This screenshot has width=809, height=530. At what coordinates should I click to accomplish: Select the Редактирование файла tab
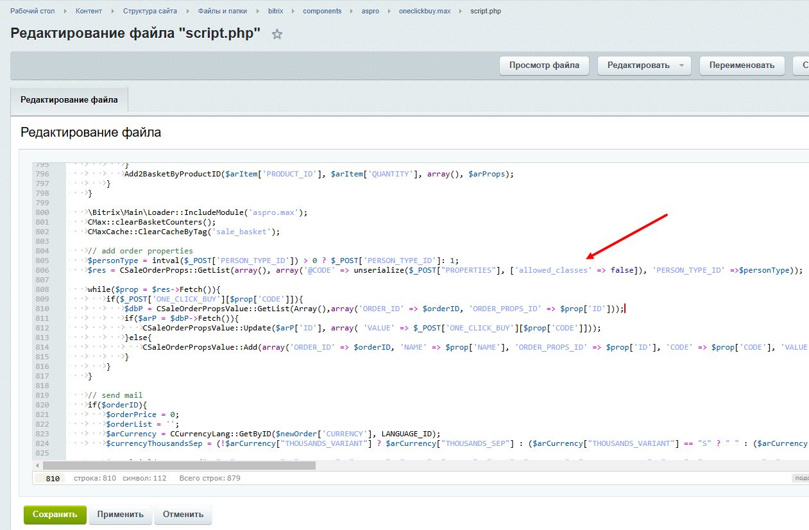point(69,99)
